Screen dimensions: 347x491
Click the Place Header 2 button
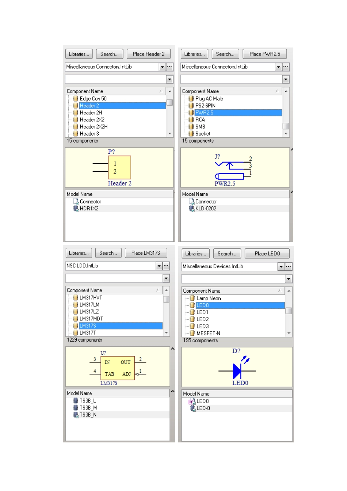pos(149,54)
